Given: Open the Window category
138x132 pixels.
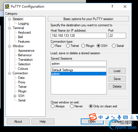Looking at the screenshot, I should point(18,46).
